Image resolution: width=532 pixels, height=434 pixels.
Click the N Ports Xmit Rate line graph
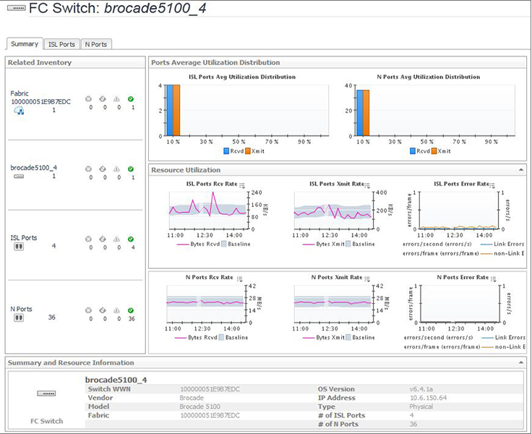(x=332, y=304)
